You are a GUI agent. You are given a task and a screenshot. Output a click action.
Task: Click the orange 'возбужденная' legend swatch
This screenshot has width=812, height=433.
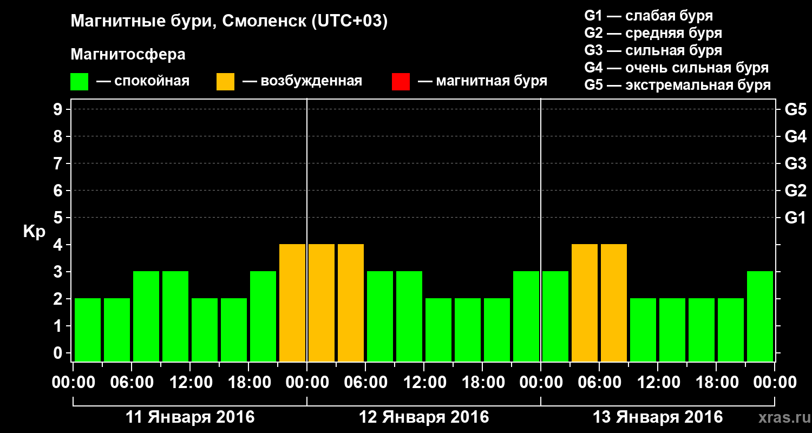(225, 82)
